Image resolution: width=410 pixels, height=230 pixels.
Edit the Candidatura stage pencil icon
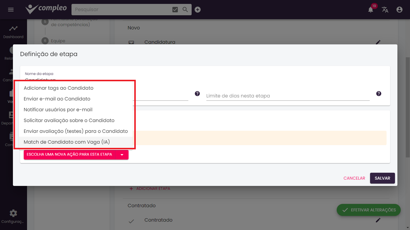(x=378, y=42)
